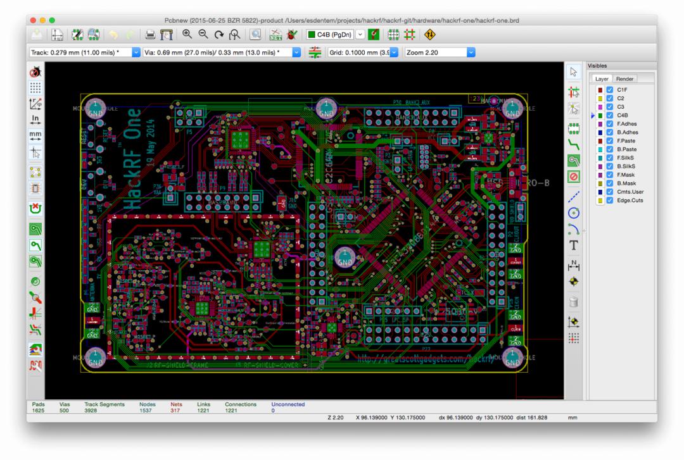Open the Print board icon
The width and height of the screenshot is (684, 460).
(x=150, y=34)
